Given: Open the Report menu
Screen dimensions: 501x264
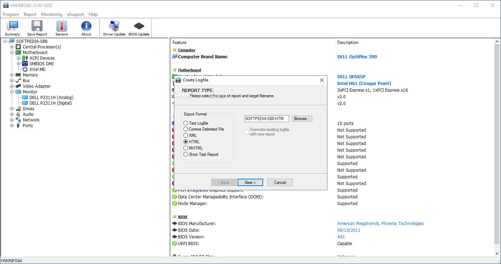Looking at the screenshot, I should click(30, 14).
